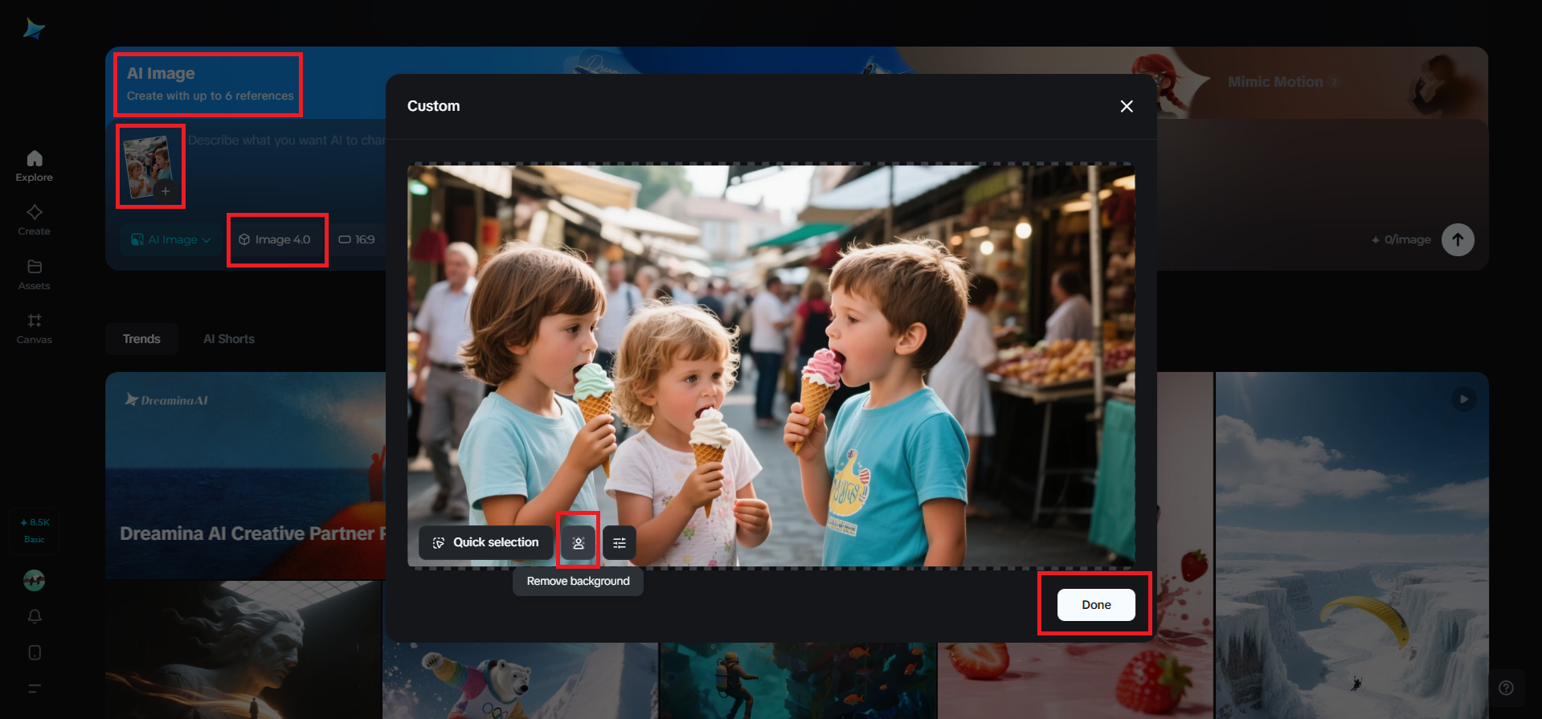The width and height of the screenshot is (1542, 719).
Task: Open the paraglider over snowy cliffs thumbnail
Action: tap(1352, 545)
